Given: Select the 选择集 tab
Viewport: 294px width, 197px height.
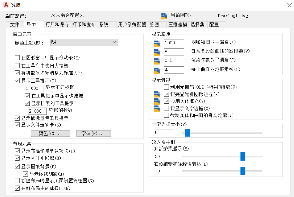Looking at the screenshot, I should tap(197, 24).
